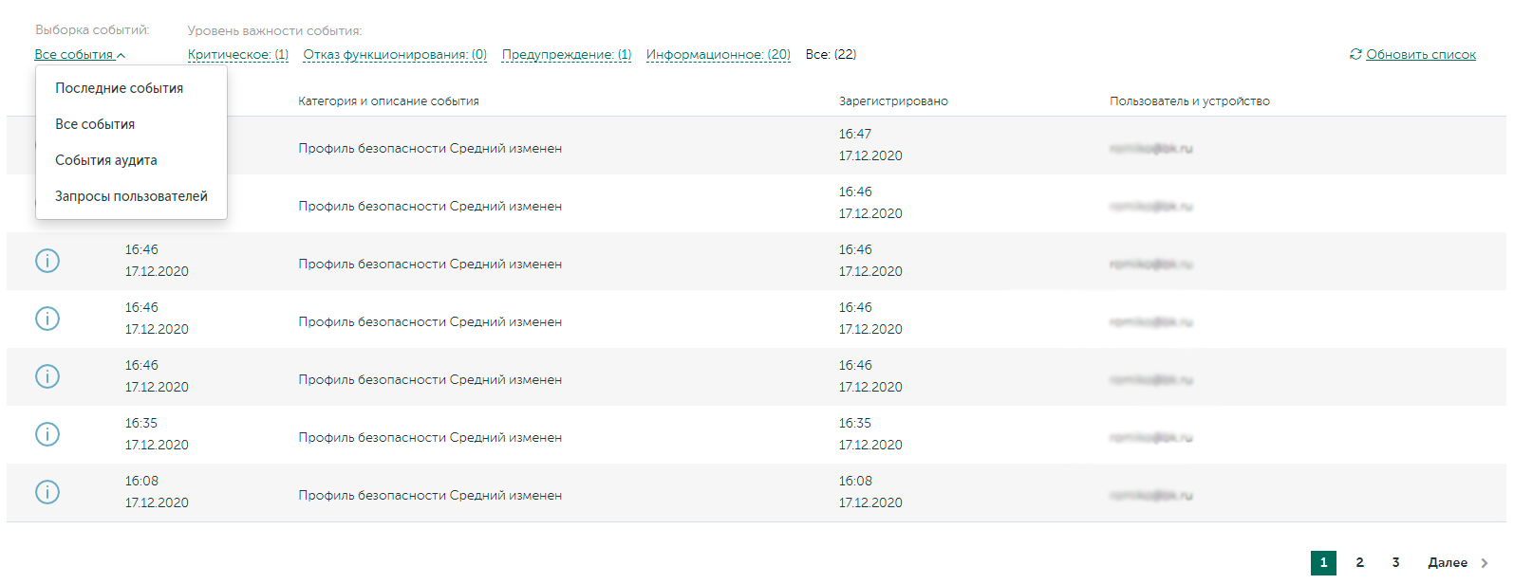The width and height of the screenshot is (1514, 584).
Task: Click the Обновить список link
Action: (x=1421, y=55)
